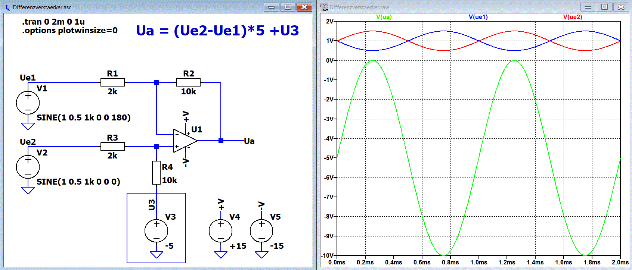Close the Differenzverstaerker.raw waveform window

click(x=621, y=7)
